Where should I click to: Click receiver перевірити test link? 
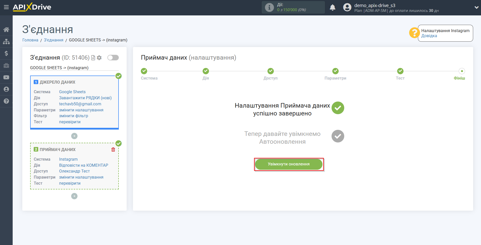click(x=70, y=183)
